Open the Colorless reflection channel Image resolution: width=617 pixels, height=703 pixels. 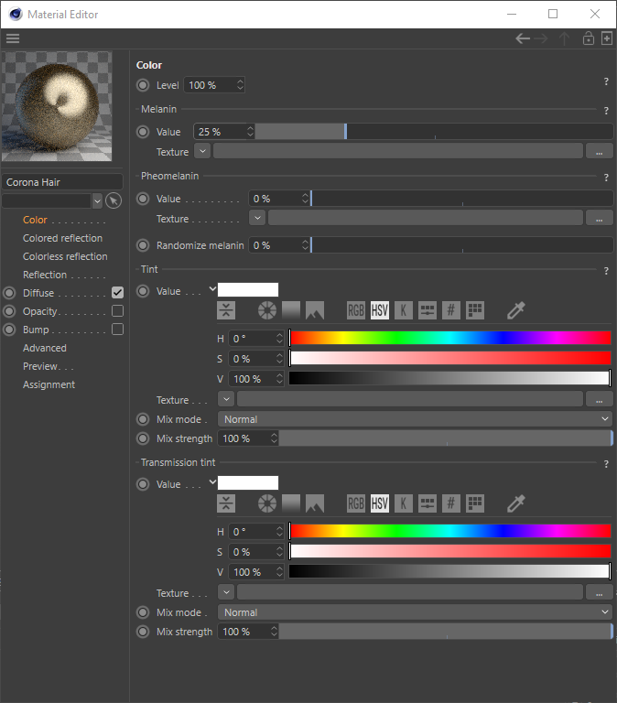tap(65, 256)
